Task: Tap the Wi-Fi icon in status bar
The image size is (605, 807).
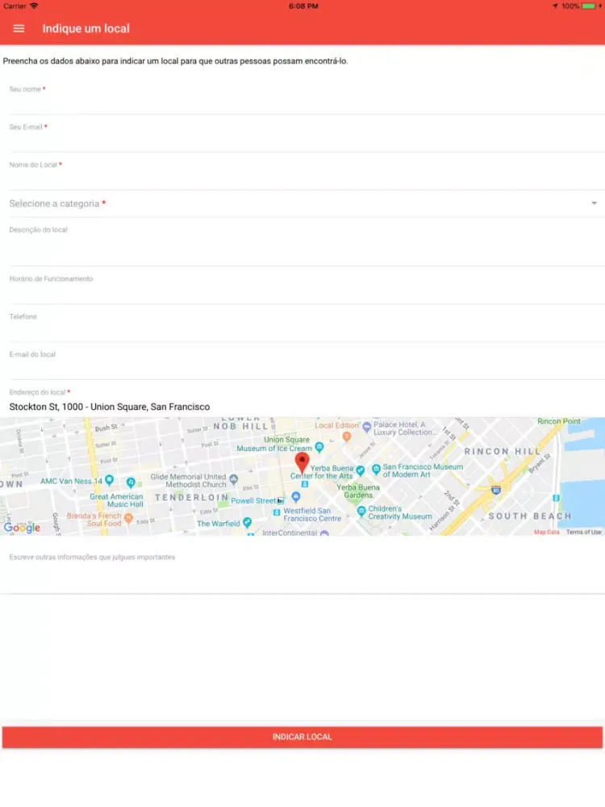Action: [34, 6]
